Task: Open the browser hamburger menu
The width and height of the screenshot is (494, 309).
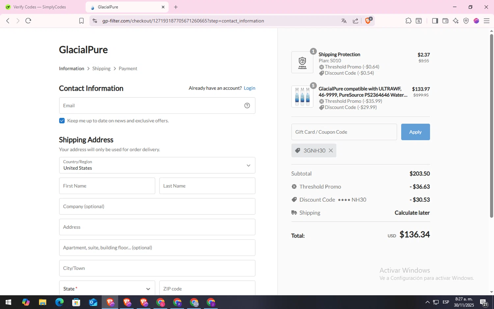Action: [486, 21]
